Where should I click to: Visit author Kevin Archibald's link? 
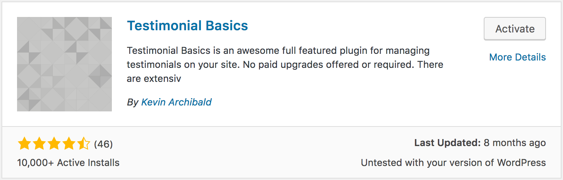coord(176,102)
